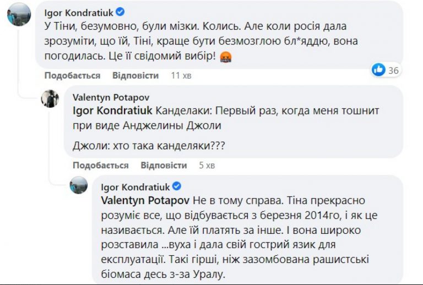Screen dimensions: 423x285
Task: Click the angry emoji in the top comment
Action: point(225,56)
